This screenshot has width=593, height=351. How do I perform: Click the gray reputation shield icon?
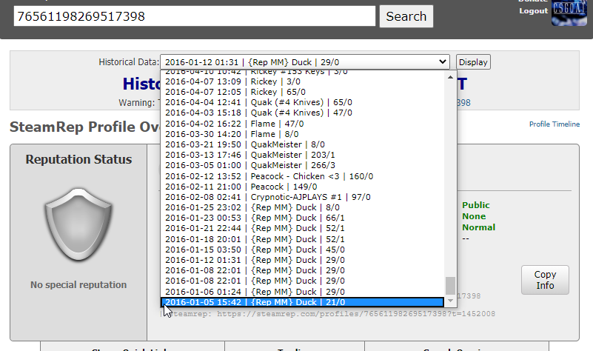(78, 224)
